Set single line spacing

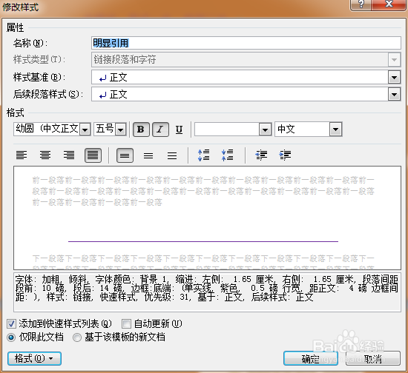pyautogui.click(x=125, y=155)
